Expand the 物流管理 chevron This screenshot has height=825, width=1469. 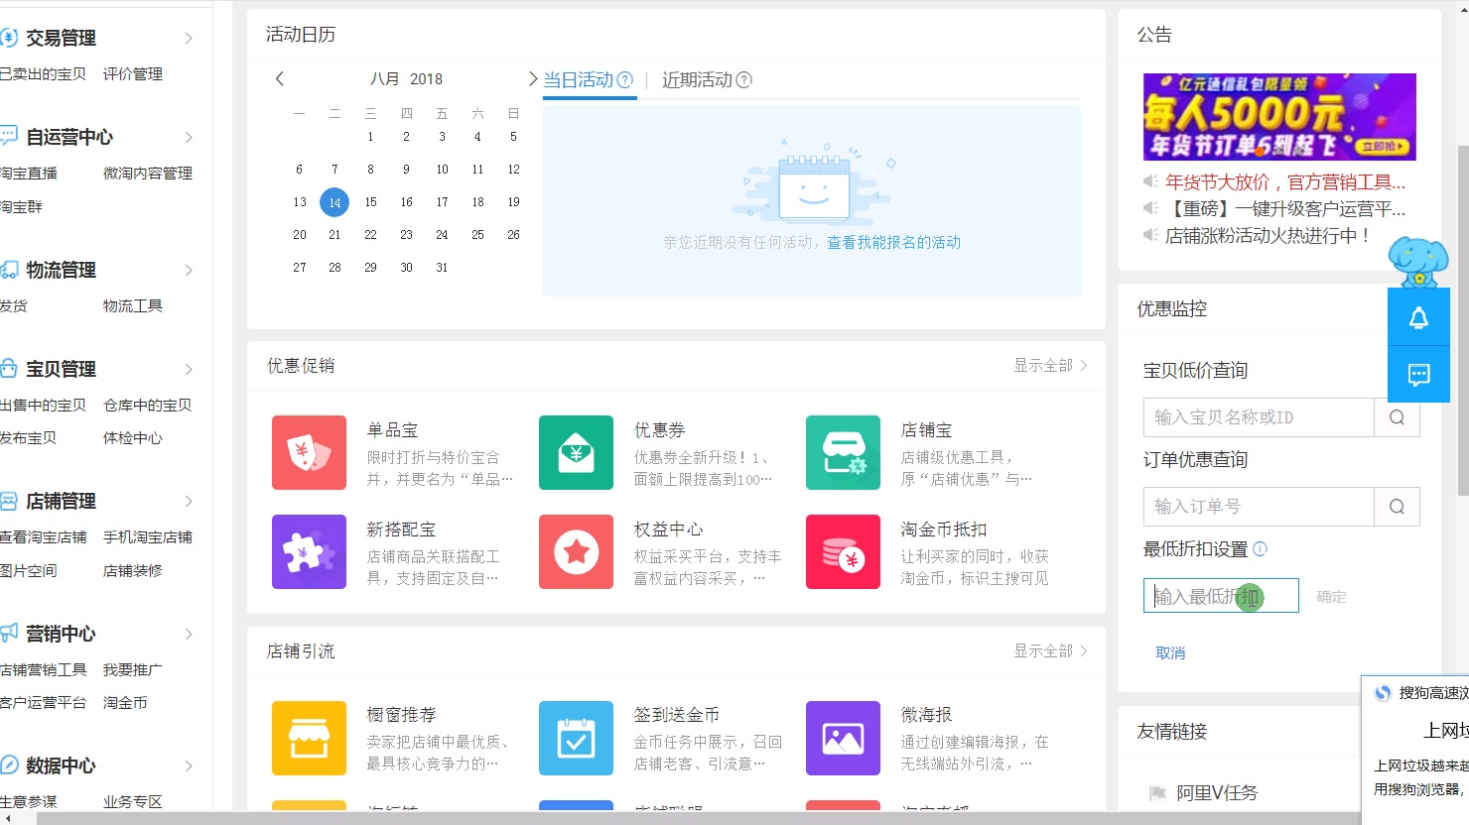189,270
